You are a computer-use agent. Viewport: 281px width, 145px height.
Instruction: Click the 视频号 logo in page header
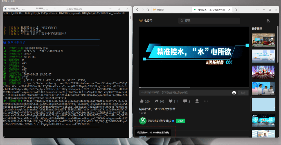[x=145, y=21]
